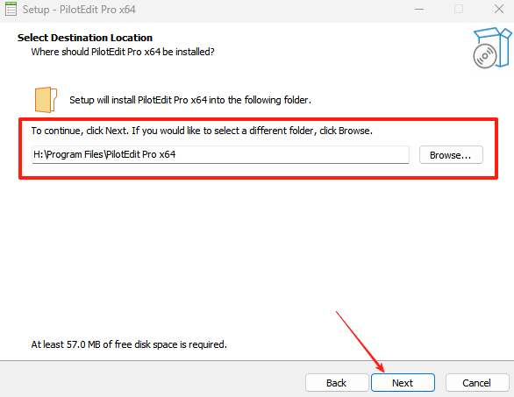Click 'Select Destination Location' heading
Image resolution: width=514 pixels, height=397 pixels.
(85, 38)
